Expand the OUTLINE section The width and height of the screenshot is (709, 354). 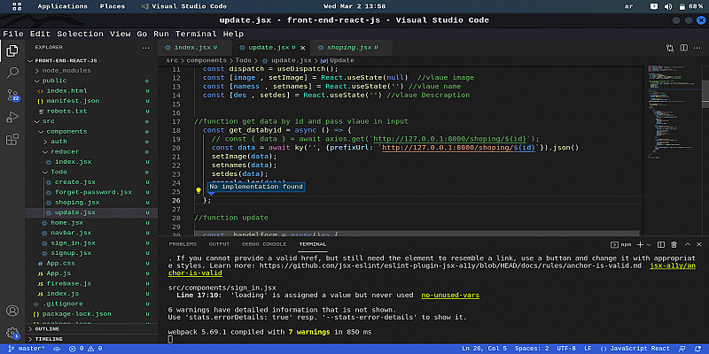[49, 327]
